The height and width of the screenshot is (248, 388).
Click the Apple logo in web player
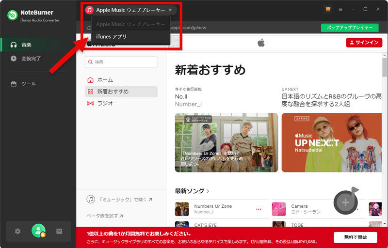click(261, 43)
